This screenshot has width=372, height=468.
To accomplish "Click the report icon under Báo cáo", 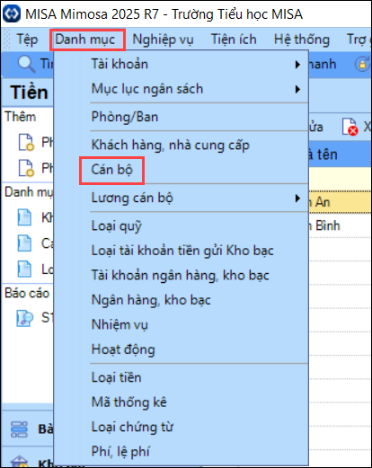I will click(x=24, y=318).
